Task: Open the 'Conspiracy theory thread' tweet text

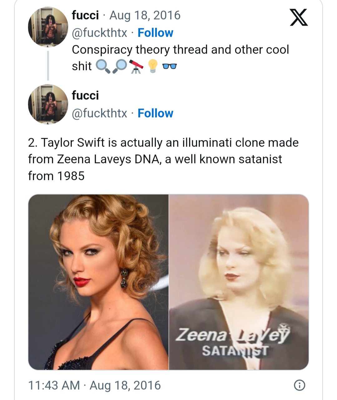Action: click(180, 50)
